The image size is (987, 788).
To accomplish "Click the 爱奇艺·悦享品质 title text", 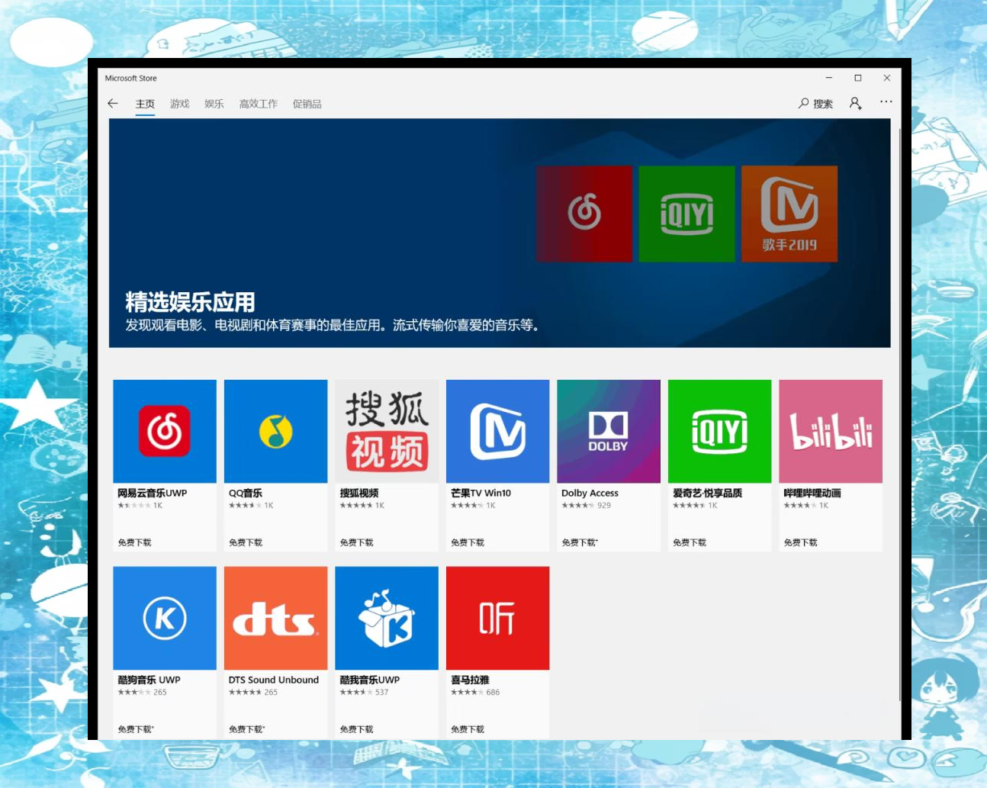I will 707,493.
